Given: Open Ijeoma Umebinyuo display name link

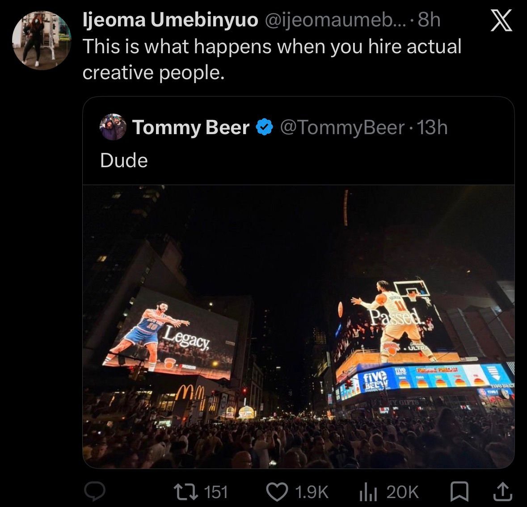Looking at the screenshot, I should coord(170,20).
